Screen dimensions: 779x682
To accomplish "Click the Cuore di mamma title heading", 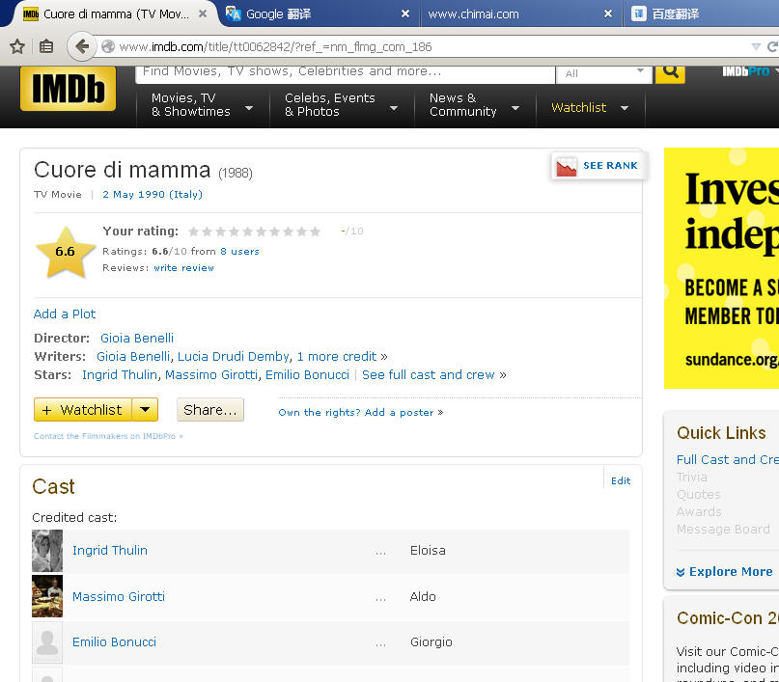I will click(123, 170).
